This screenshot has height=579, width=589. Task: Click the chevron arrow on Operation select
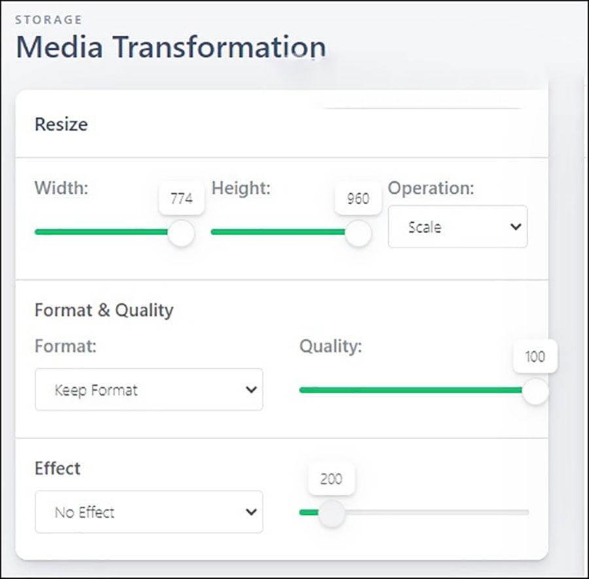tap(515, 227)
